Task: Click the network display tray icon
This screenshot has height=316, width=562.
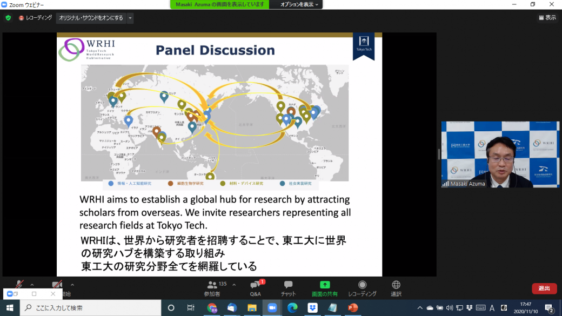Action: point(459,308)
